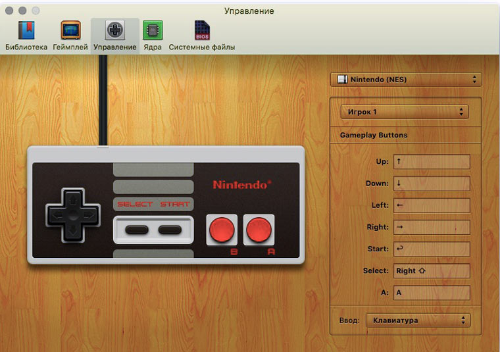Click the D-pad down arrow
The image size is (500, 352).
click(73, 231)
